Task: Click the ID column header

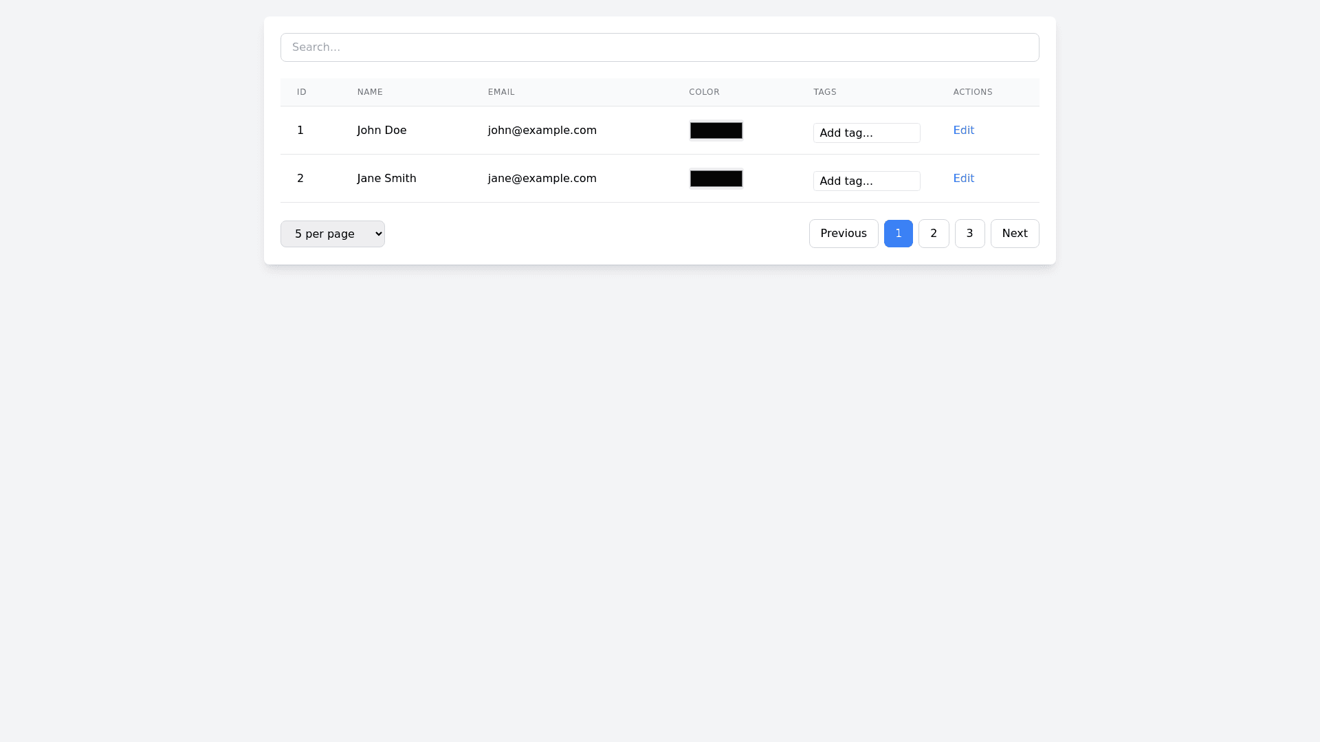Action: 301,92
